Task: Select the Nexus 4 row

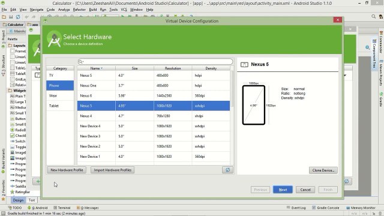Action: pyautogui.click(x=154, y=116)
